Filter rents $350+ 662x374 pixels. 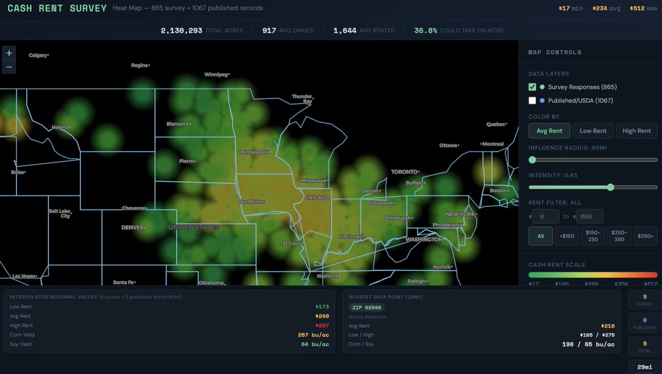tap(645, 236)
